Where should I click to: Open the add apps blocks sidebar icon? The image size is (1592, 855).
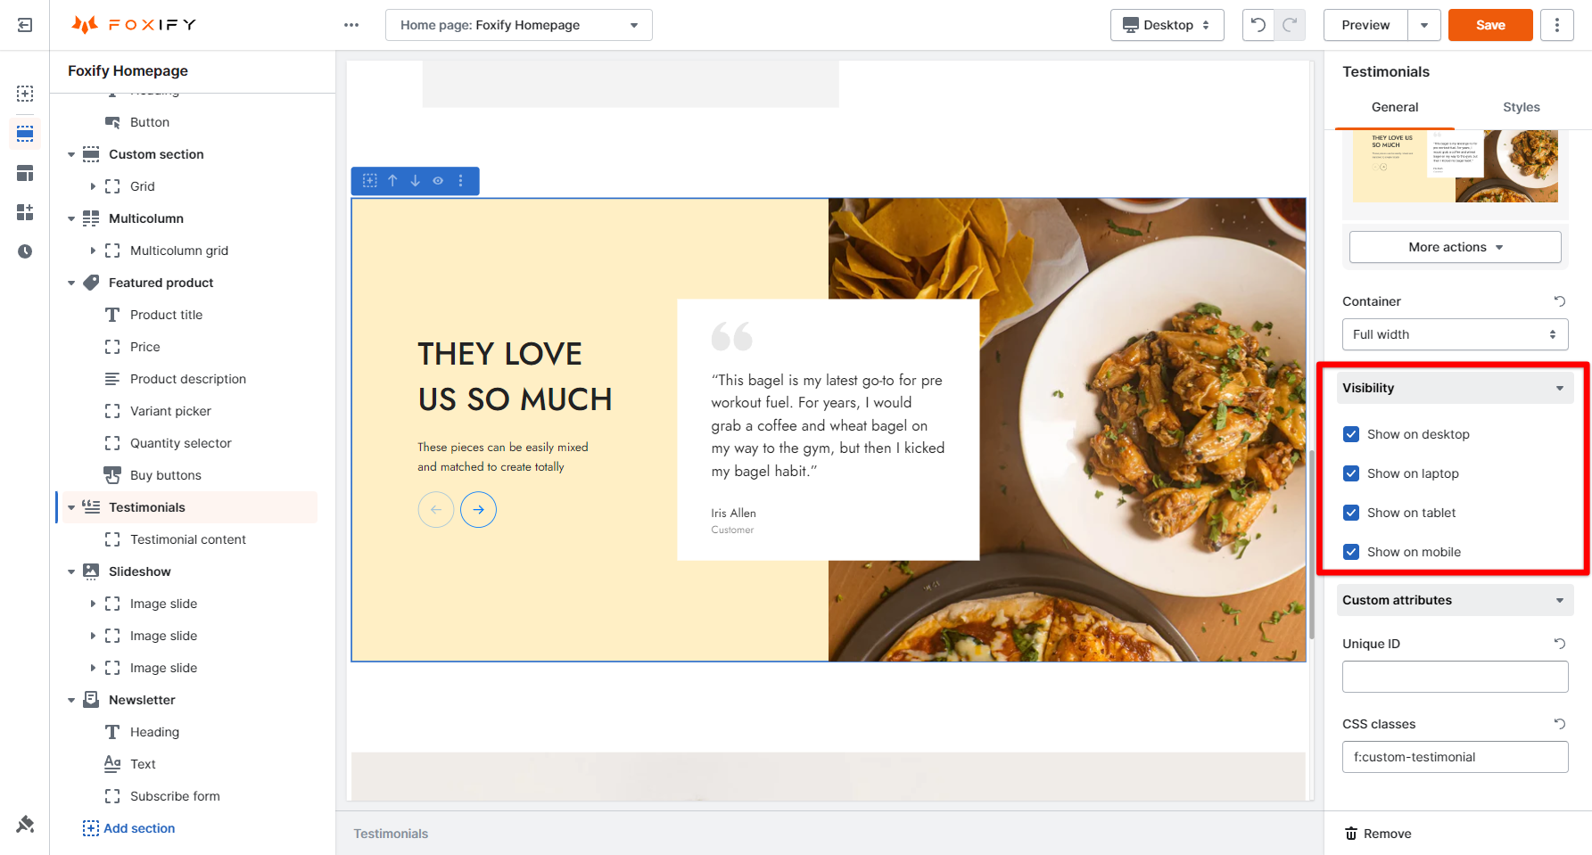25,212
